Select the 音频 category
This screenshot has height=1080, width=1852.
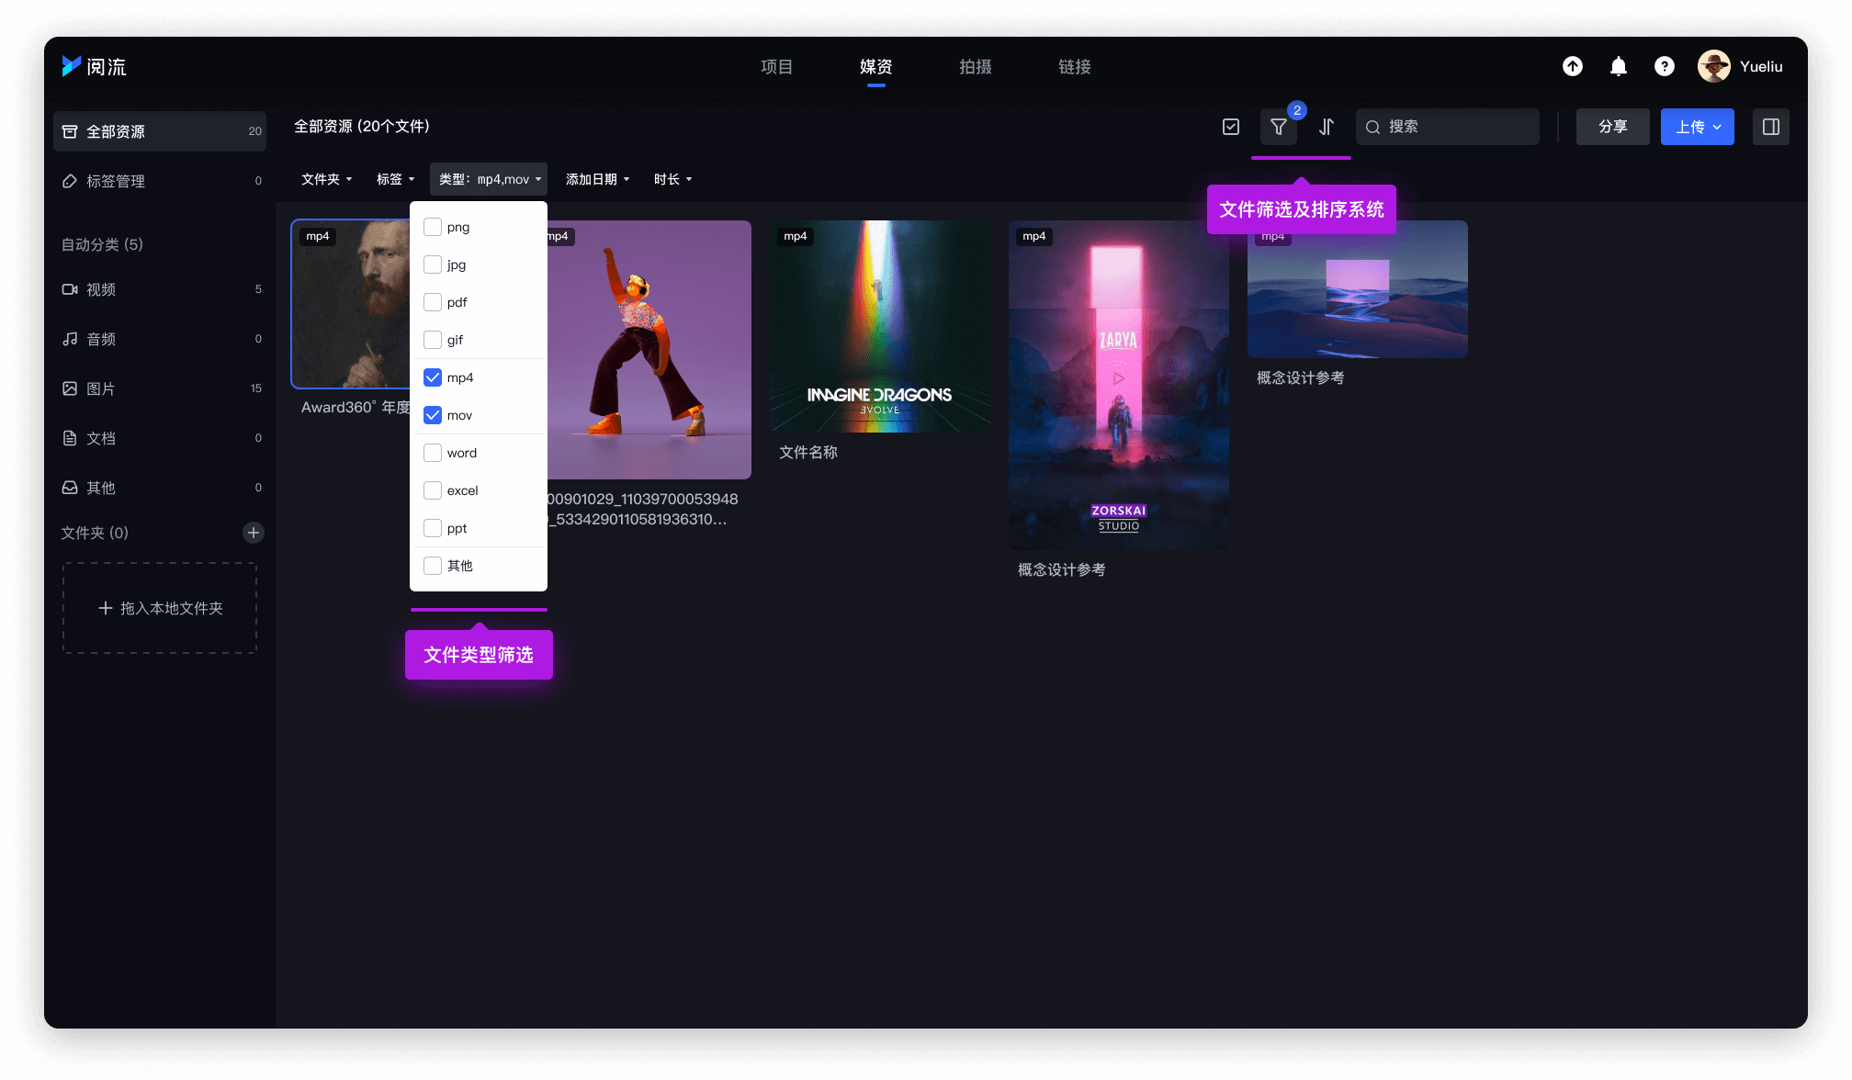click(x=160, y=339)
